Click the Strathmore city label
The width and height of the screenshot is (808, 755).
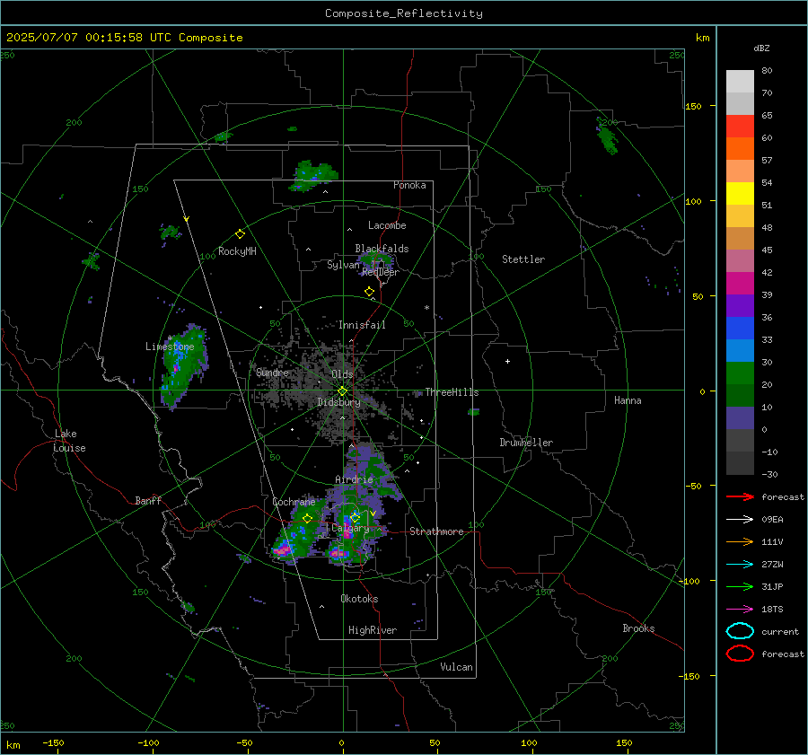coord(436,531)
